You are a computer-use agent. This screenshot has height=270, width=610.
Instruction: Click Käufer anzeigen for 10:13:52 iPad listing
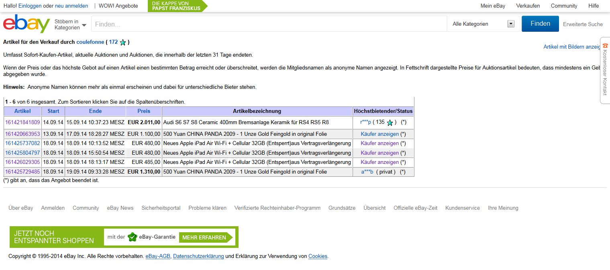[x=379, y=143]
